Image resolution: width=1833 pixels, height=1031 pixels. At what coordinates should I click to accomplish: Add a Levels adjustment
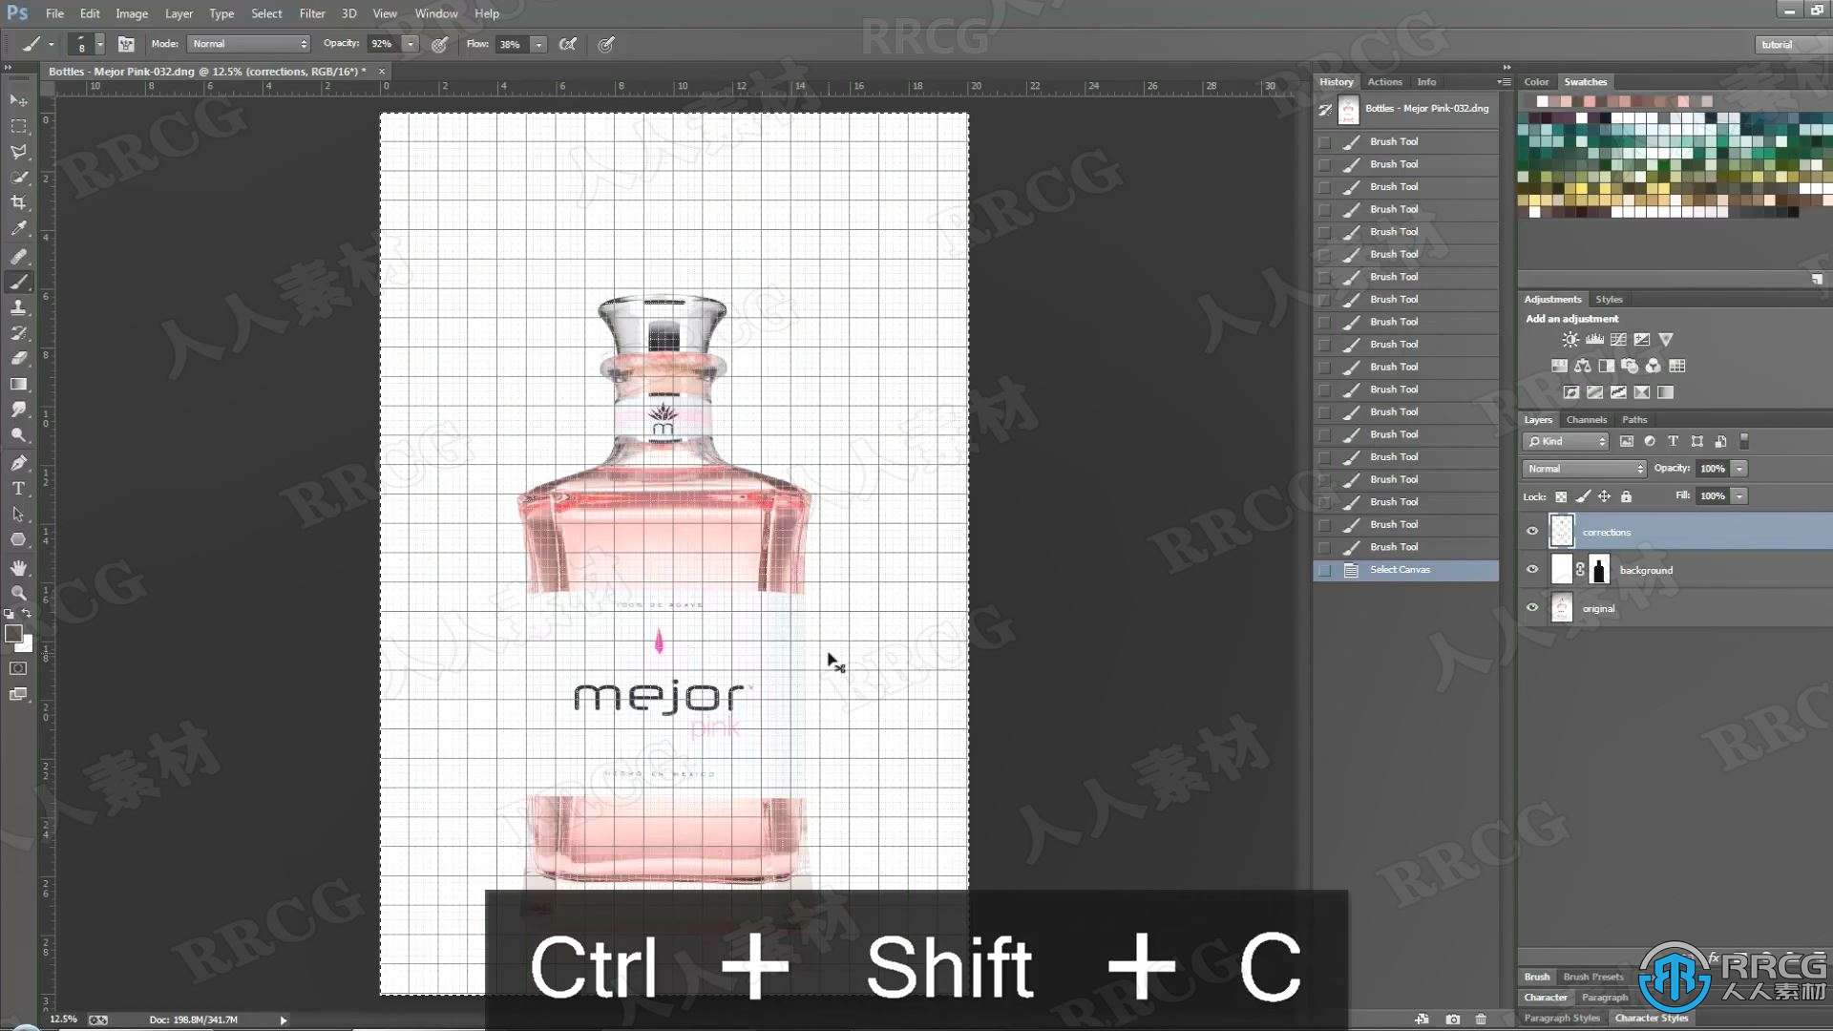tap(1594, 339)
